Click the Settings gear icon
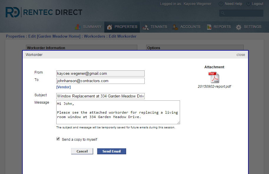This screenshot has width=269, height=174. 239,27
